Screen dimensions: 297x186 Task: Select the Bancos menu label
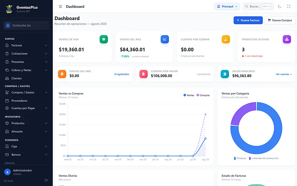16,155
